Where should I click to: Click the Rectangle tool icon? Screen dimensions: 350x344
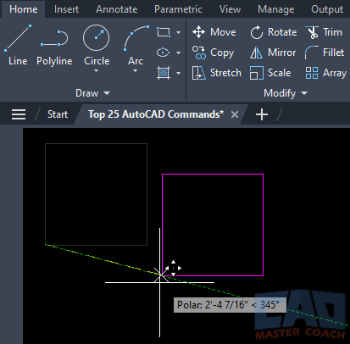point(164,32)
